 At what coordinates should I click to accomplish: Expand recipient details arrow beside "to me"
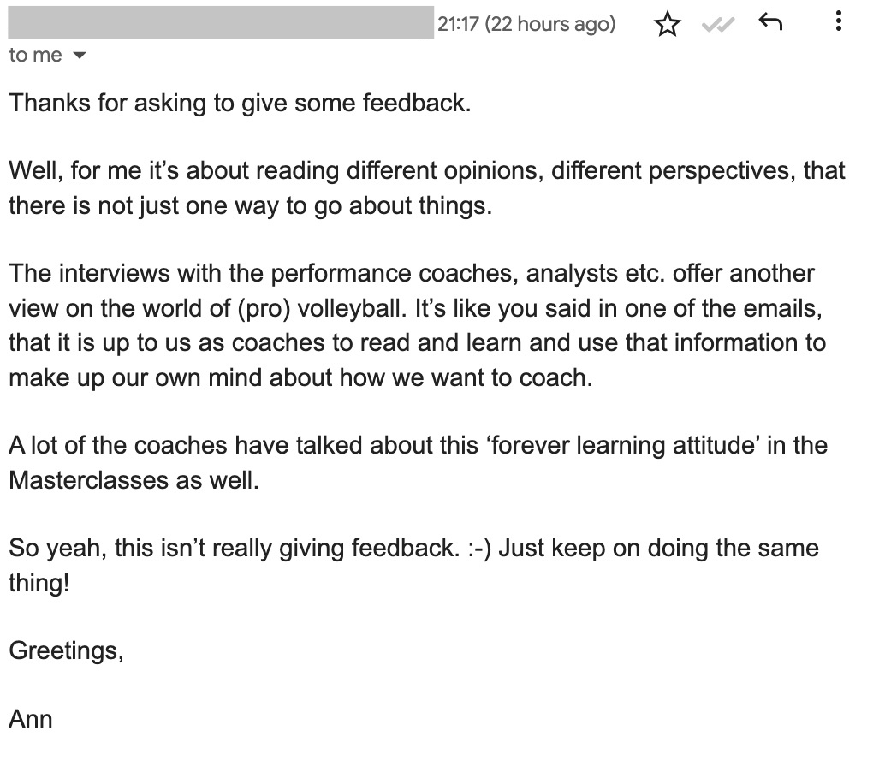pyautogui.click(x=80, y=56)
